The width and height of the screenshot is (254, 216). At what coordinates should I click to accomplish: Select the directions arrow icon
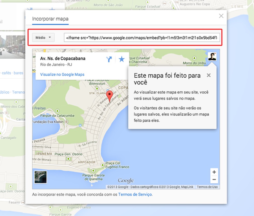[109, 59]
